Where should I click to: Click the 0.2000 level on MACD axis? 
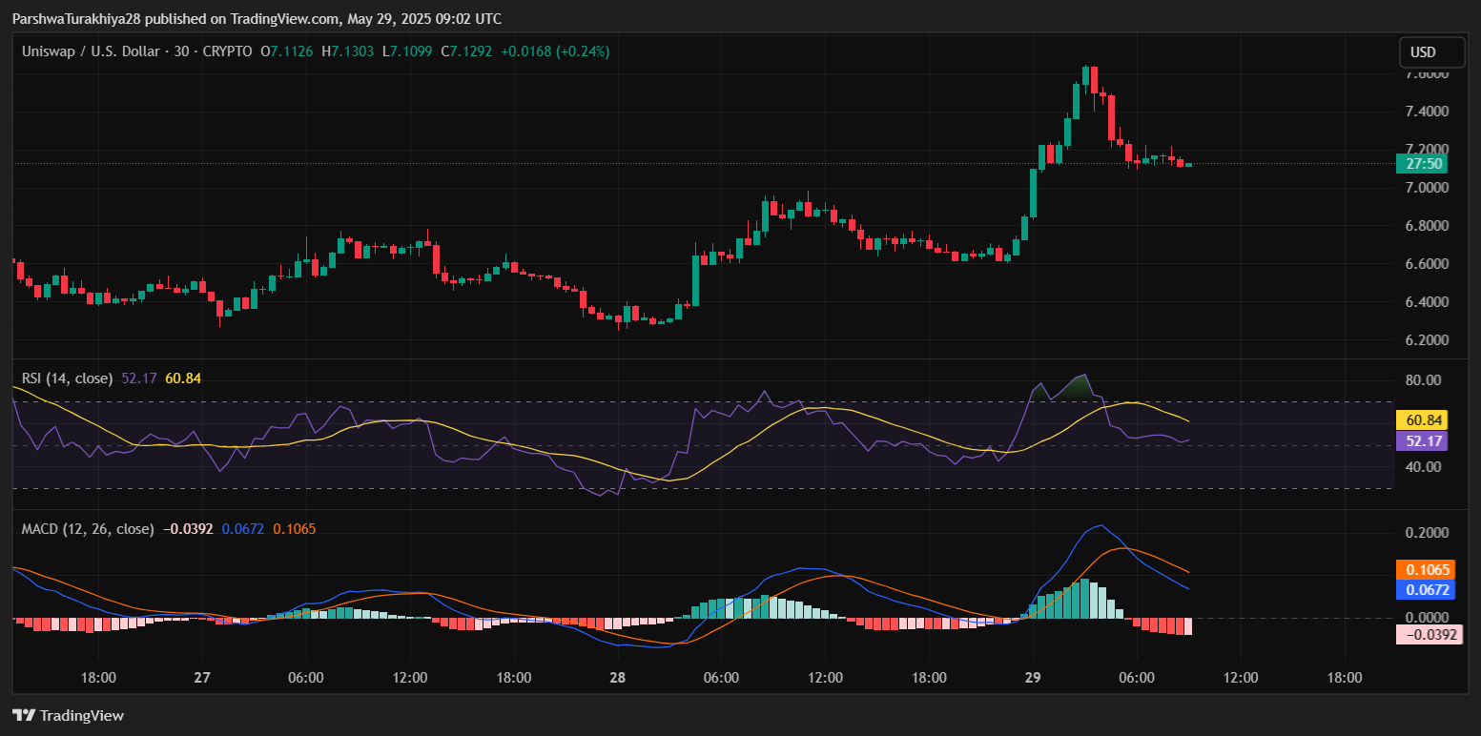(1428, 533)
